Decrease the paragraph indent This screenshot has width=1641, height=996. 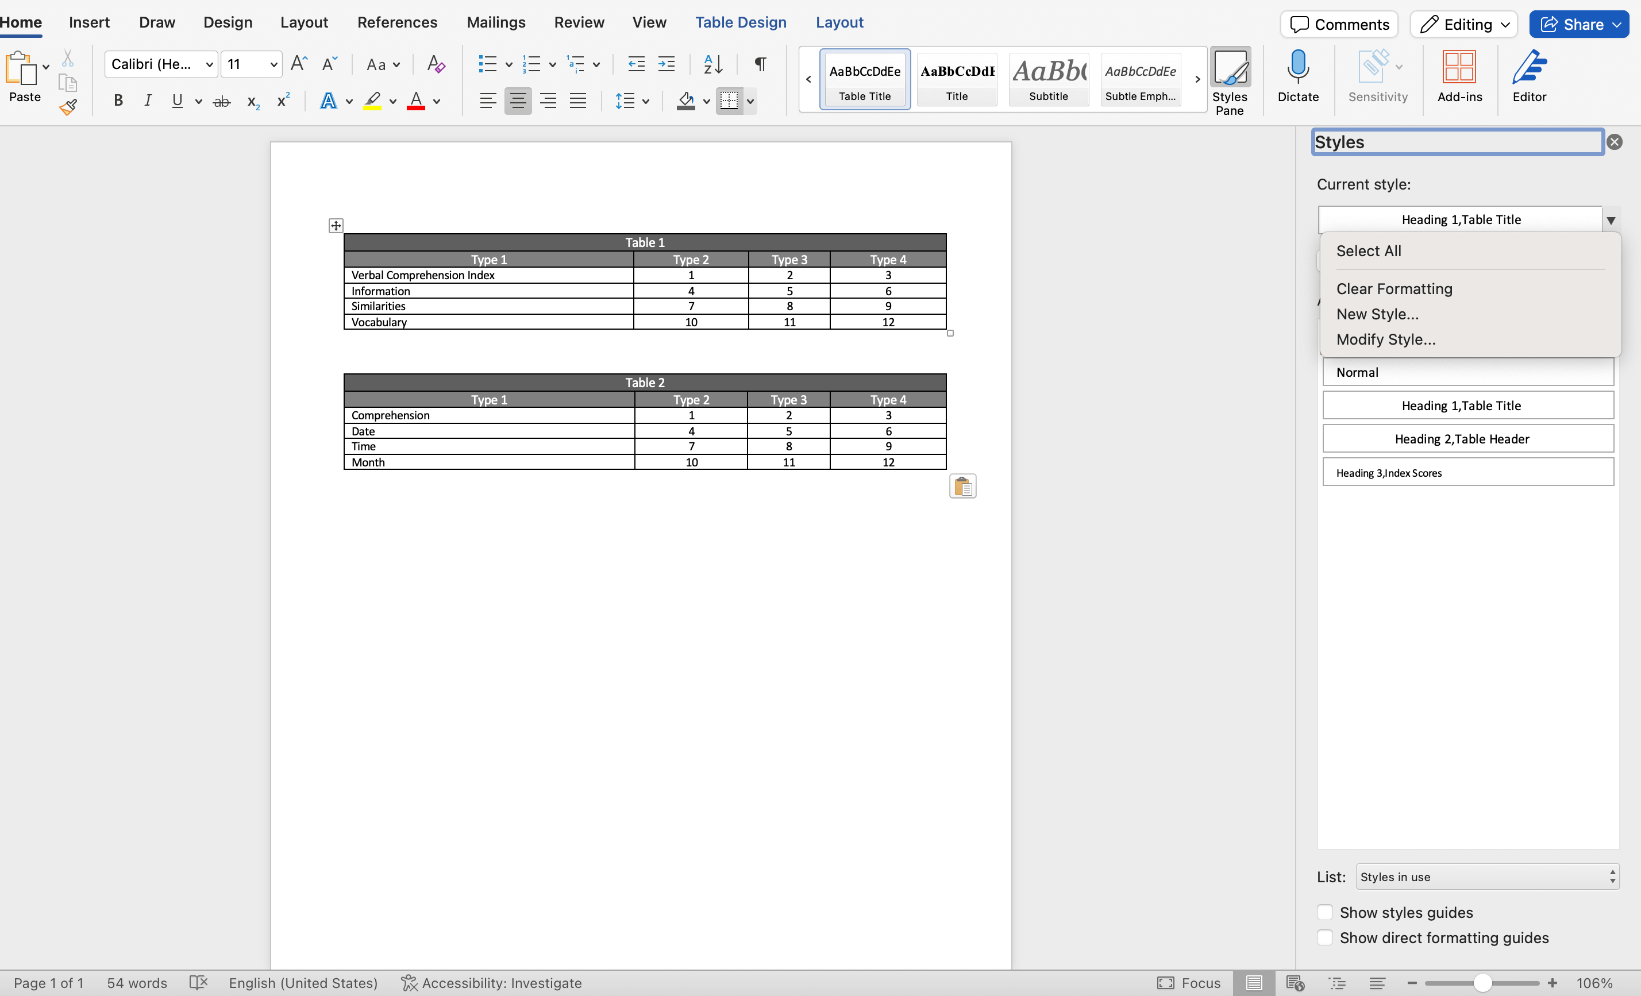pos(636,64)
